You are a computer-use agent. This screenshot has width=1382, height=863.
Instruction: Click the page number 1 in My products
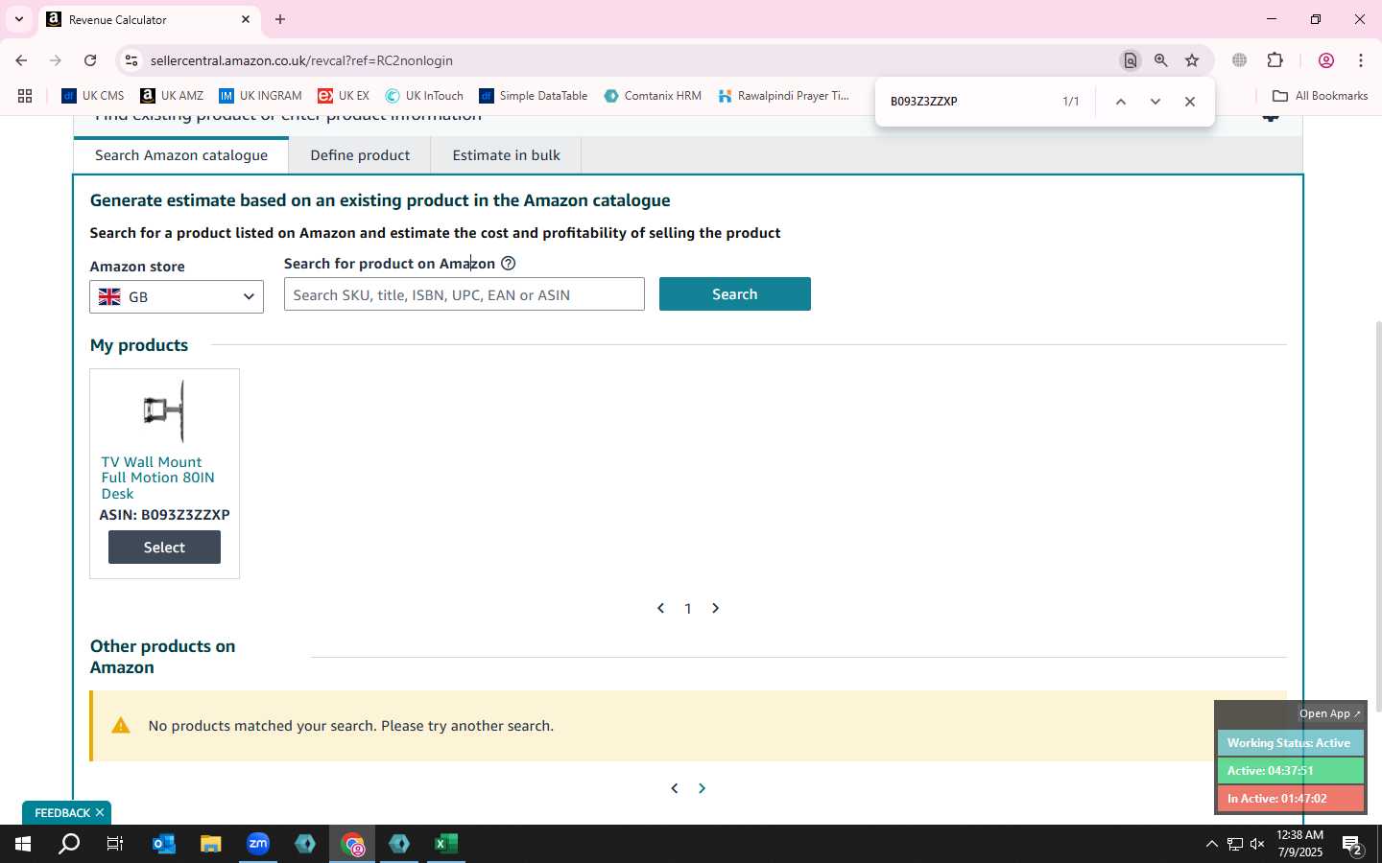(688, 609)
